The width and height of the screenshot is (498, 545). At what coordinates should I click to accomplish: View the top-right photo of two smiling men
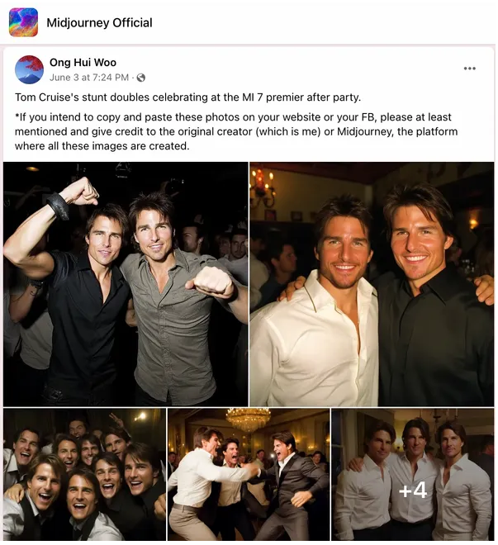point(372,284)
